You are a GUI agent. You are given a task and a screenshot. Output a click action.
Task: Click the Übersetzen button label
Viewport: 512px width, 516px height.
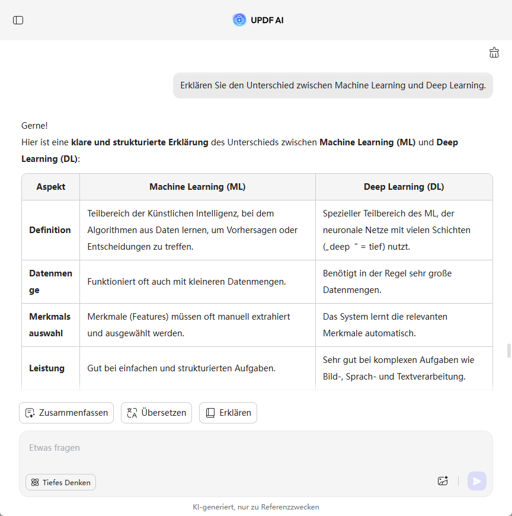pos(164,413)
